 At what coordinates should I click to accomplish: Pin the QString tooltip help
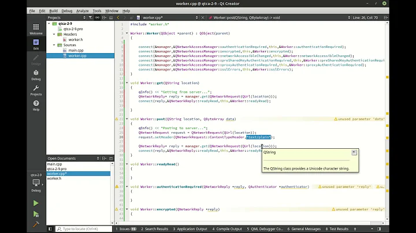click(354, 152)
